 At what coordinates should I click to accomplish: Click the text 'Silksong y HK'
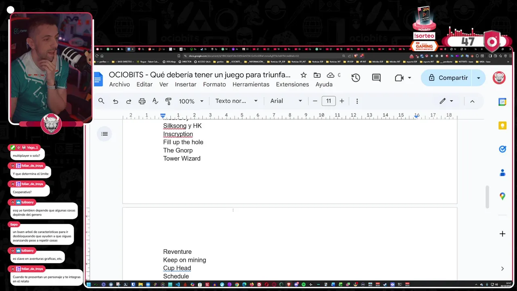tap(182, 126)
